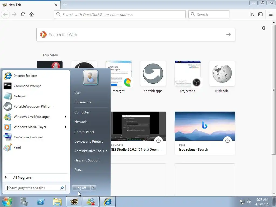Click the browser address bar
The height and width of the screenshot is (207, 276).
click(120, 15)
